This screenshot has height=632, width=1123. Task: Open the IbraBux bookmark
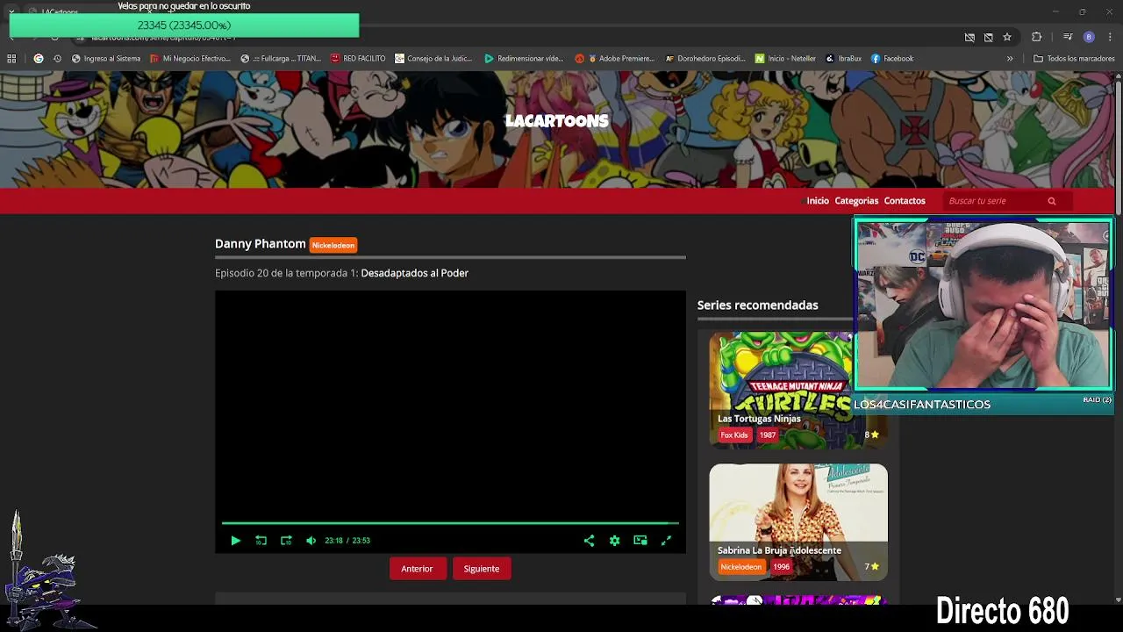(844, 59)
